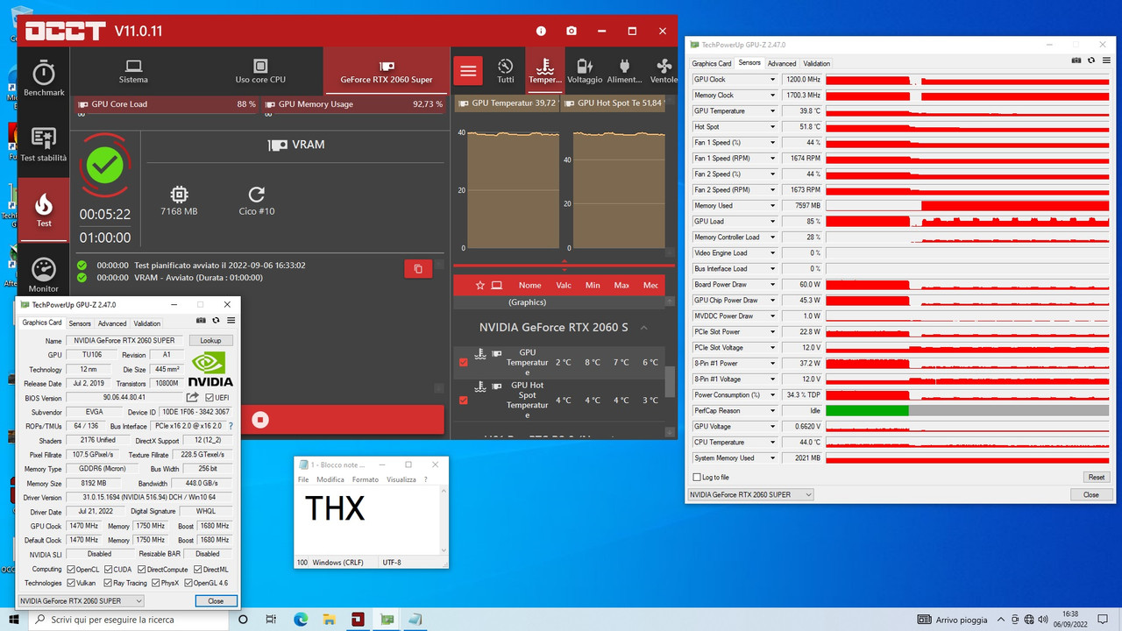Open the OCCT Benchmark section
This screenshot has height=631, width=1122.
tap(44, 79)
